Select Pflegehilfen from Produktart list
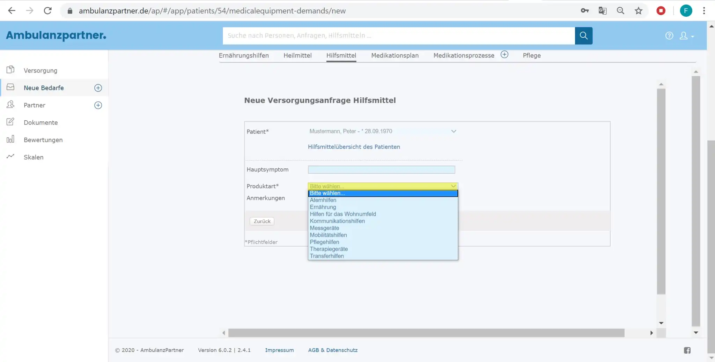Image resolution: width=715 pixels, height=362 pixels. 383,242
